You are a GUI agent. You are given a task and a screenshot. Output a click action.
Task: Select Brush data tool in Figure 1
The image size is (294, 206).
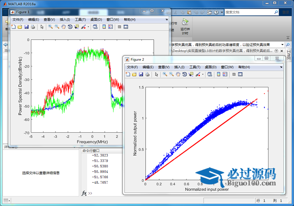83,27
